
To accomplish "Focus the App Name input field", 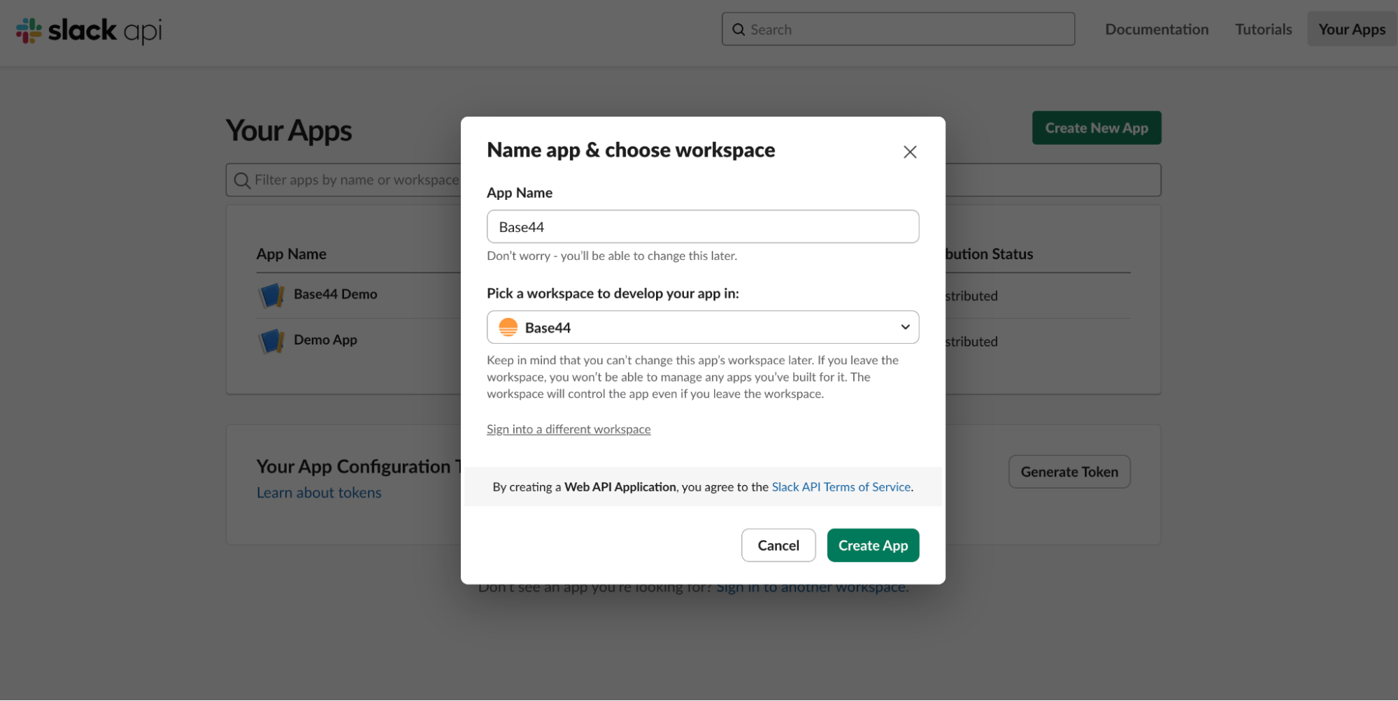I will click(x=702, y=226).
